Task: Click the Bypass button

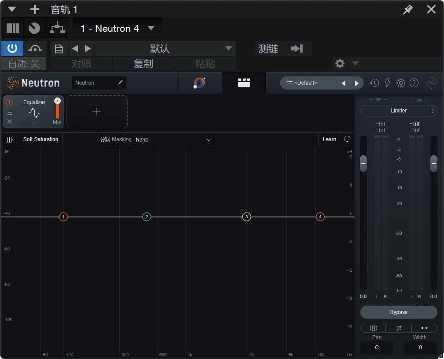Action: [399, 312]
